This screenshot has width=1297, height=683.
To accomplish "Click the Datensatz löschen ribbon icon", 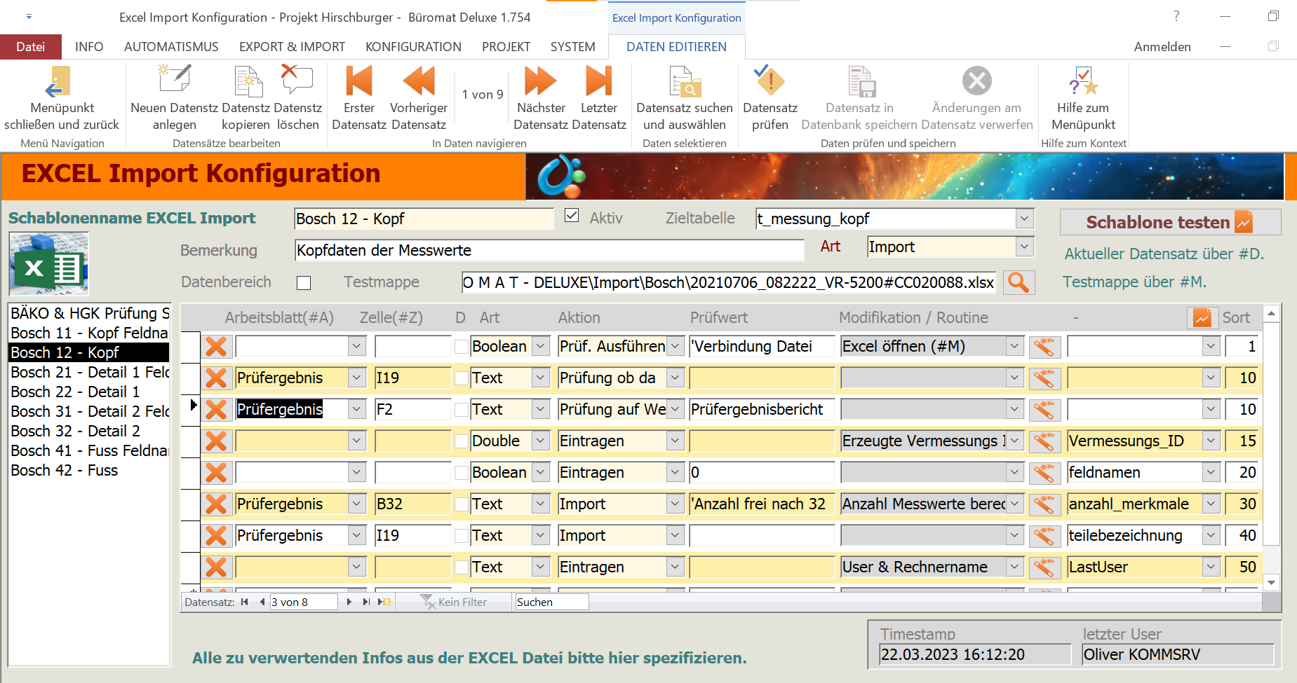I will [x=297, y=81].
